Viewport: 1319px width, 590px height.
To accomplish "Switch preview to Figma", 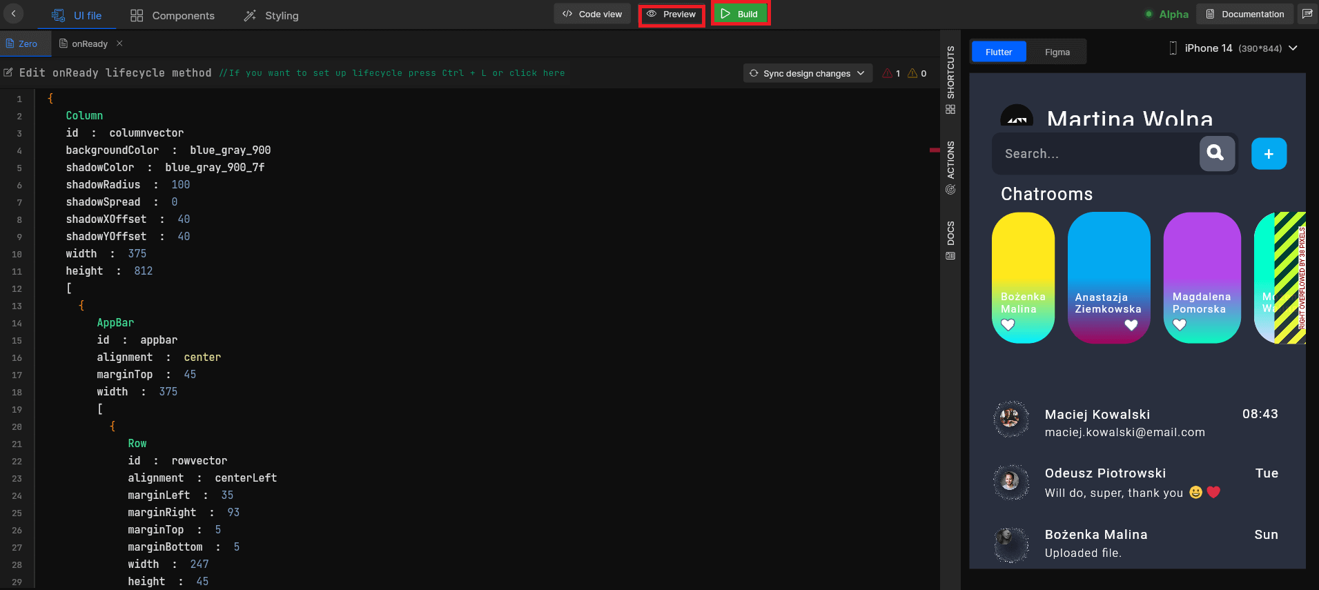I will pyautogui.click(x=1057, y=52).
